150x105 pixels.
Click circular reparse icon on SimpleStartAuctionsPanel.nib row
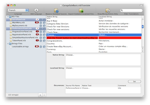click(41, 38)
